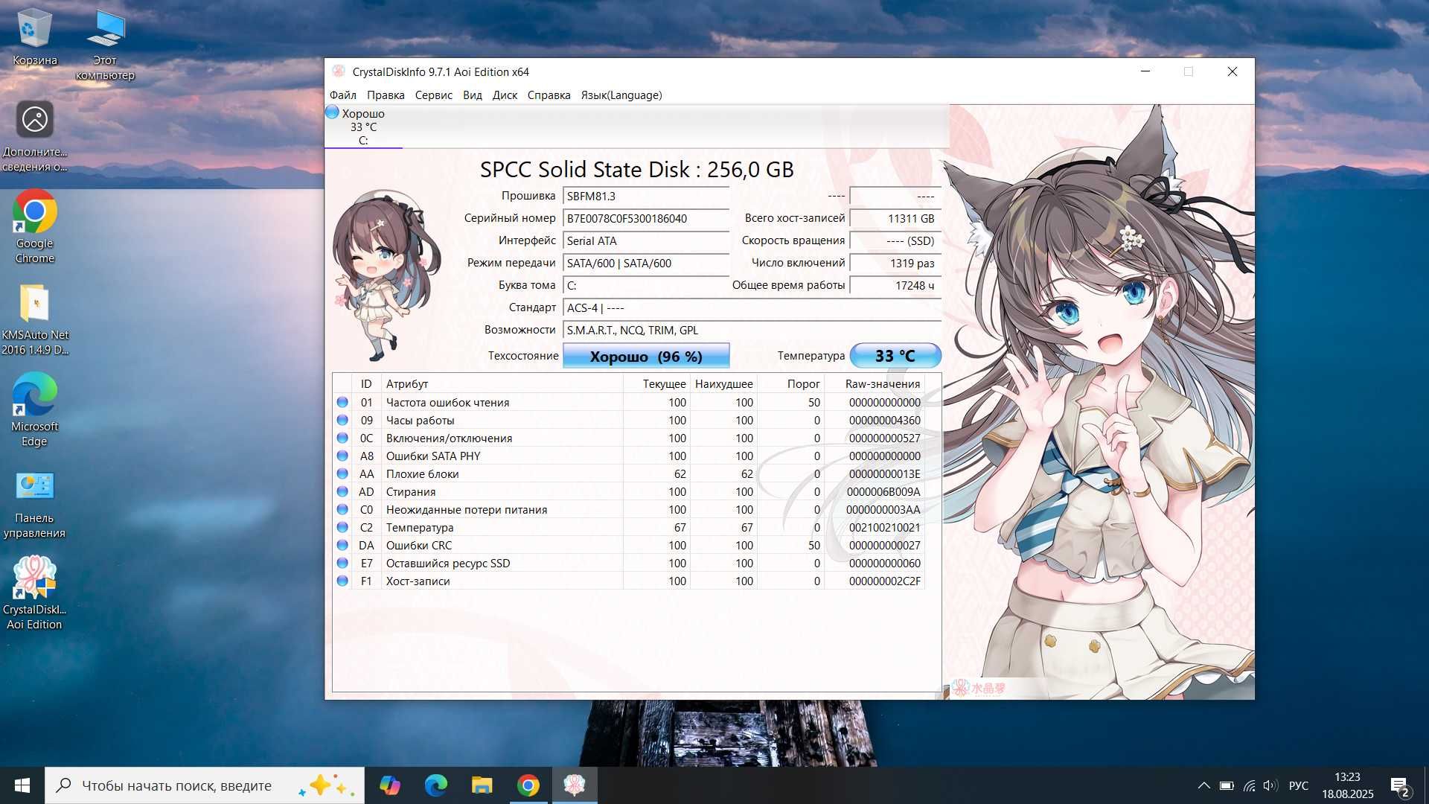Open the Файл menu
Viewport: 1429px width, 804px height.
pyautogui.click(x=343, y=95)
